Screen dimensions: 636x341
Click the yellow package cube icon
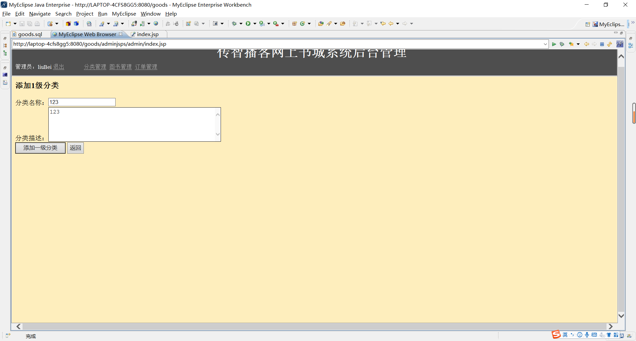pos(68,24)
